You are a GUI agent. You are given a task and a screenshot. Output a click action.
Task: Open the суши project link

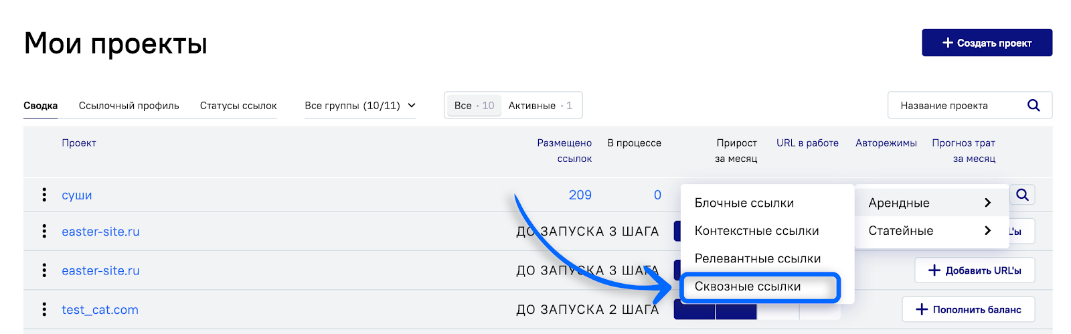coord(77,195)
